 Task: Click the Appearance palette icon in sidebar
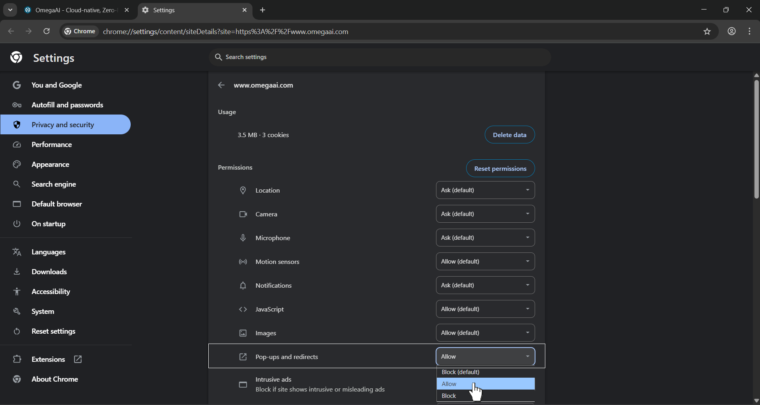(17, 164)
